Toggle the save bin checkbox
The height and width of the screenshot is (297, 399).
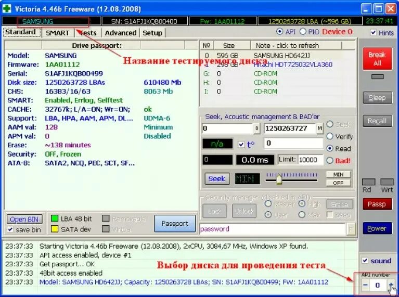(x=10, y=229)
